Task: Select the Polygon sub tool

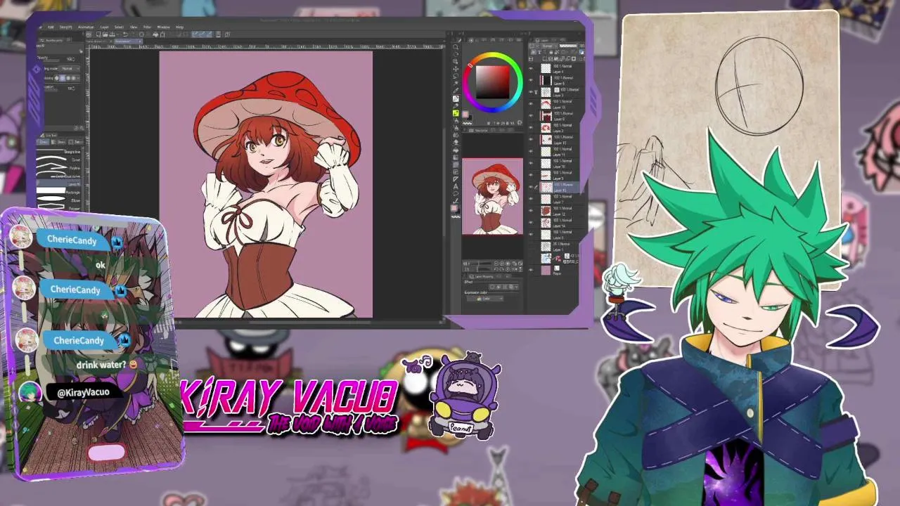Action: [x=60, y=208]
